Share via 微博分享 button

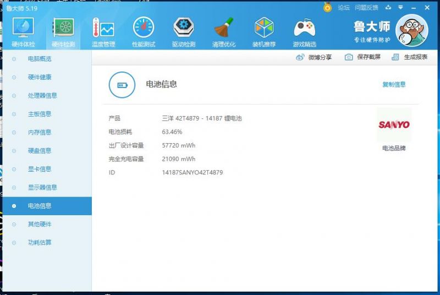tap(313, 57)
